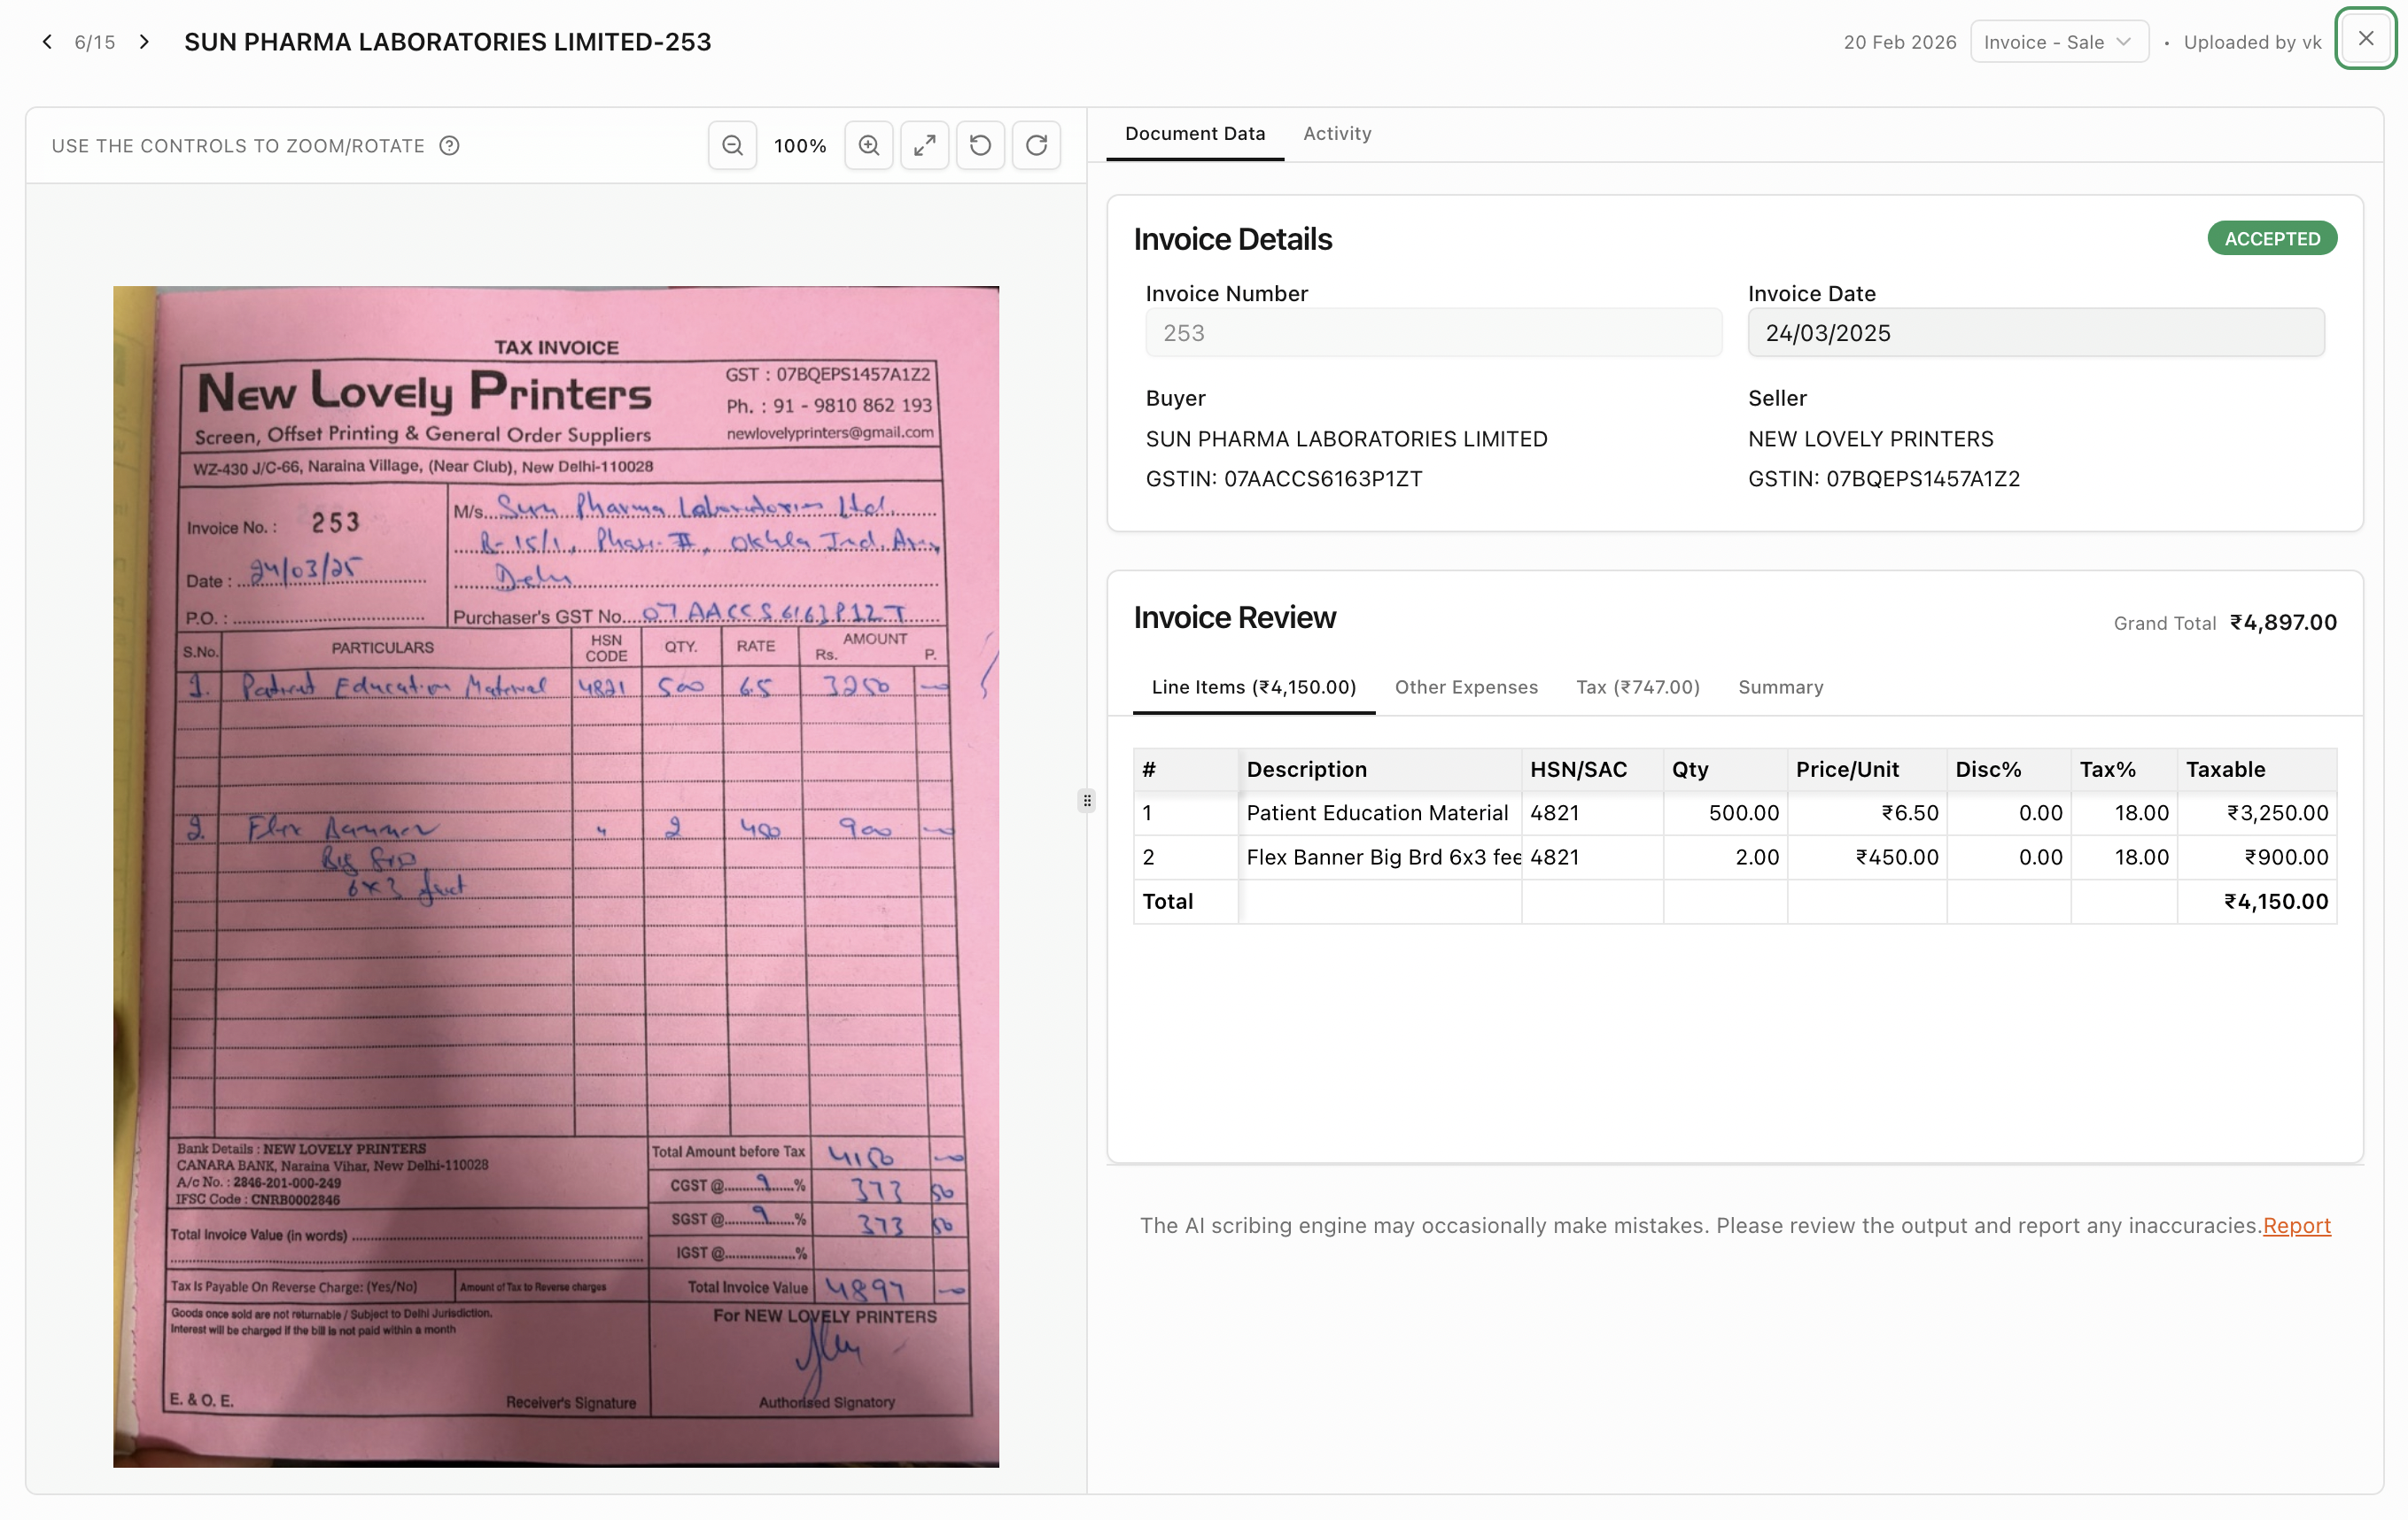Screen dimensions: 2408x1520
Task: Open the Invoice - Sale type dropdown
Action: [x=2059, y=42]
